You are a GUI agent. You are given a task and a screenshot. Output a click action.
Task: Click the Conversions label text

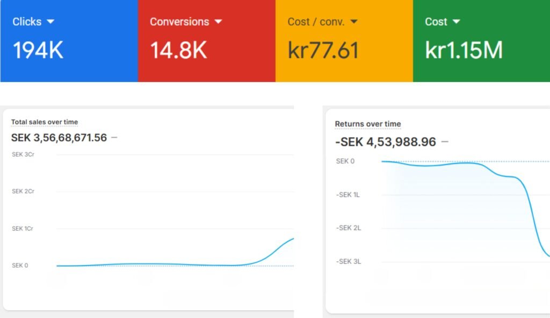point(179,22)
